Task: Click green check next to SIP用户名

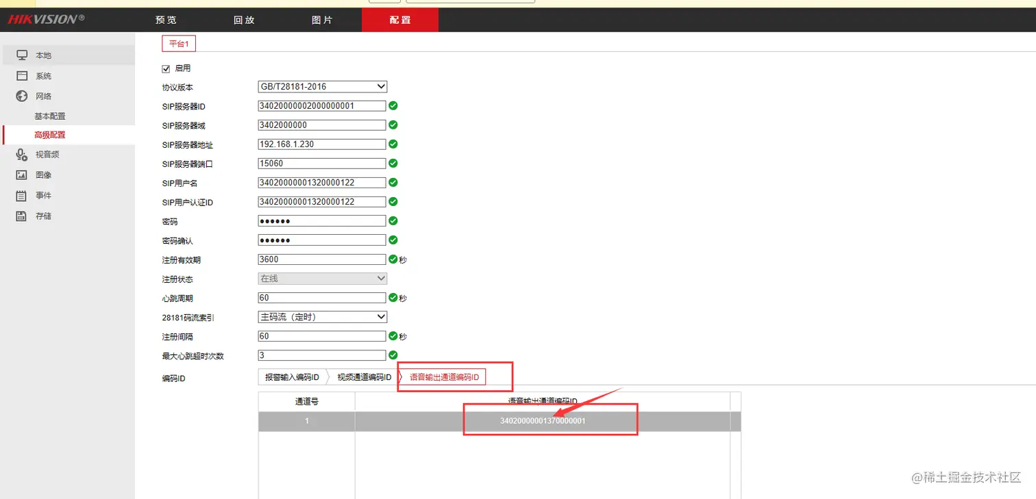Action: point(393,183)
